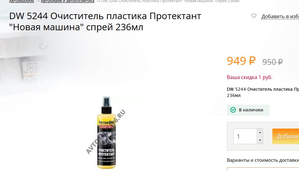This screenshot has width=299, height=171.
Task: Click the "Ваша скидка 1 руб." text
Action: [x=249, y=77]
